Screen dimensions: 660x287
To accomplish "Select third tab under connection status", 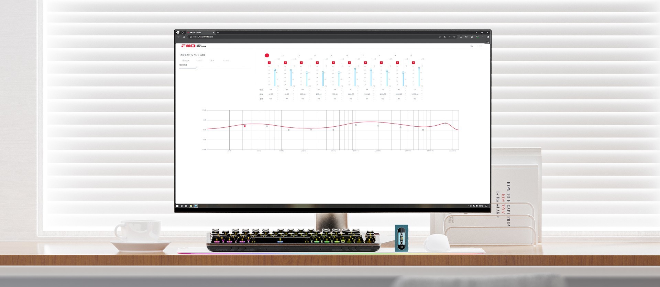I will (212, 60).
